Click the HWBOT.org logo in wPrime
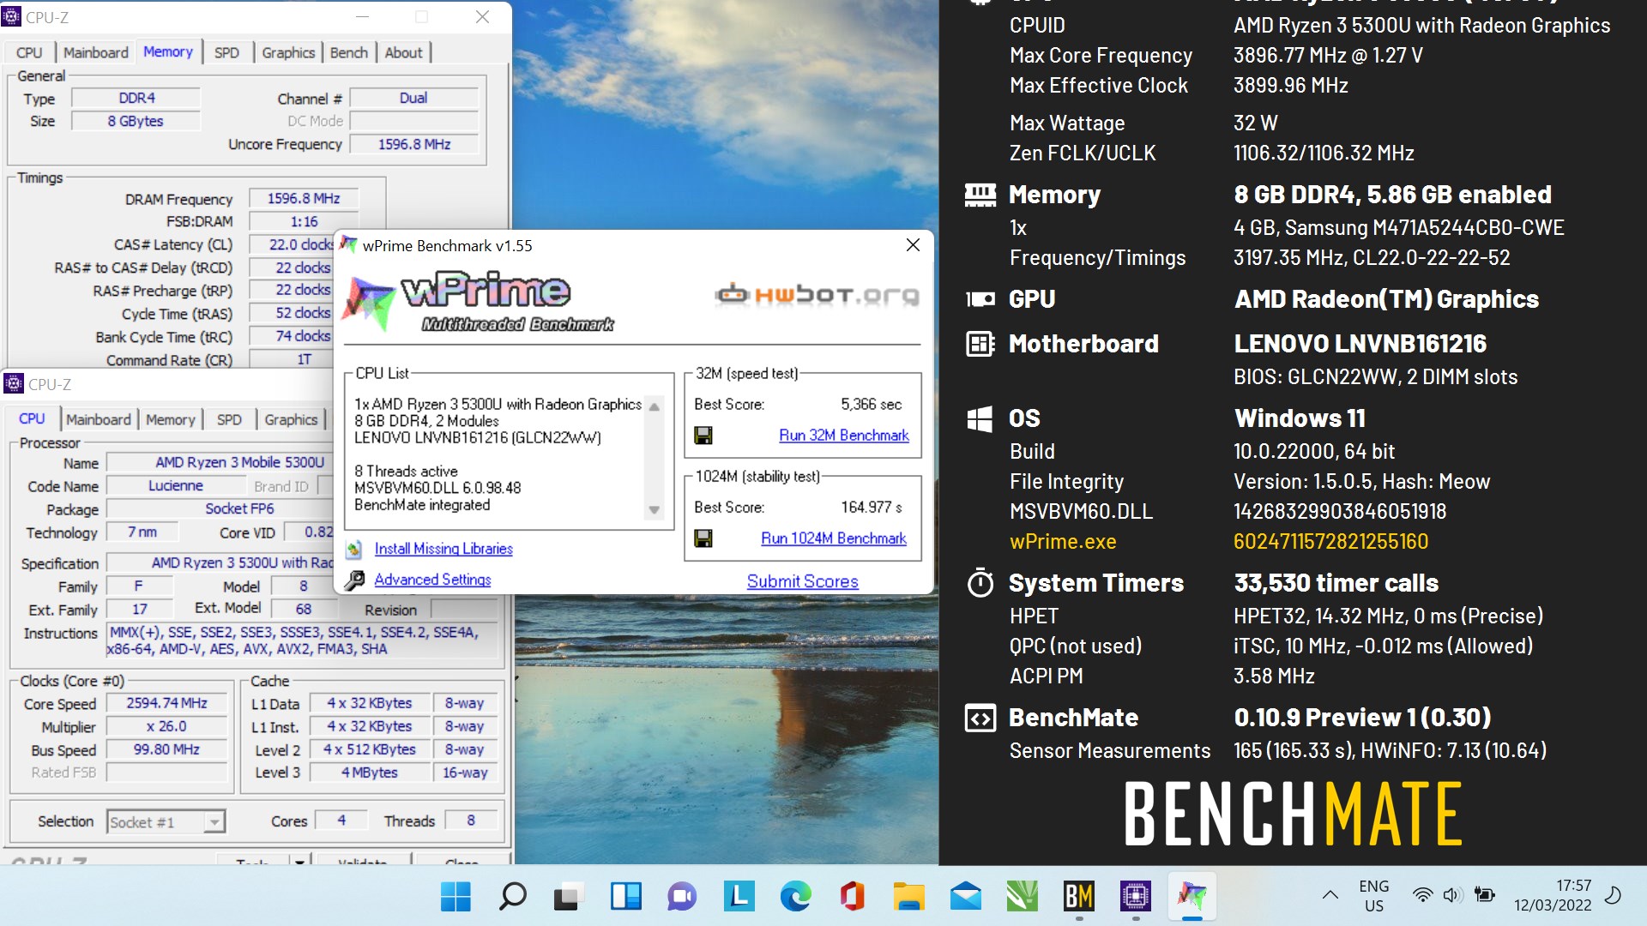The width and height of the screenshot is (1647, 926). tap(817, 295)
